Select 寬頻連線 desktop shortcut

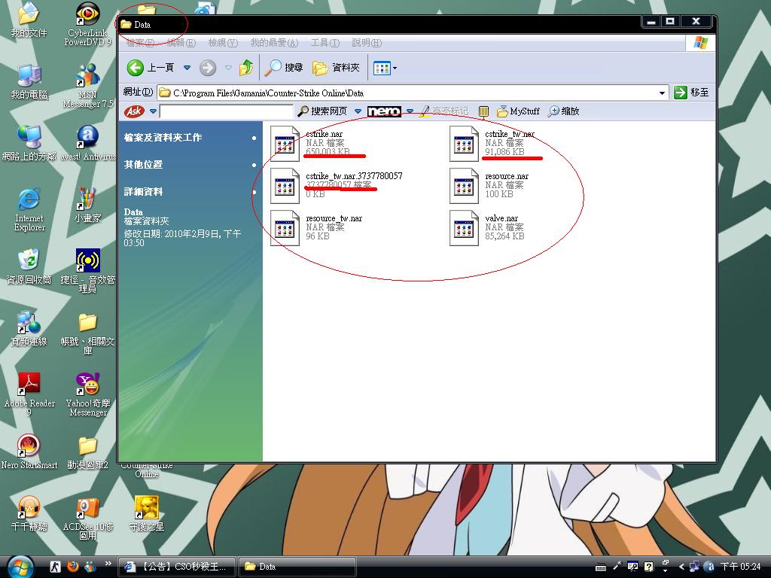click(29, 329)
